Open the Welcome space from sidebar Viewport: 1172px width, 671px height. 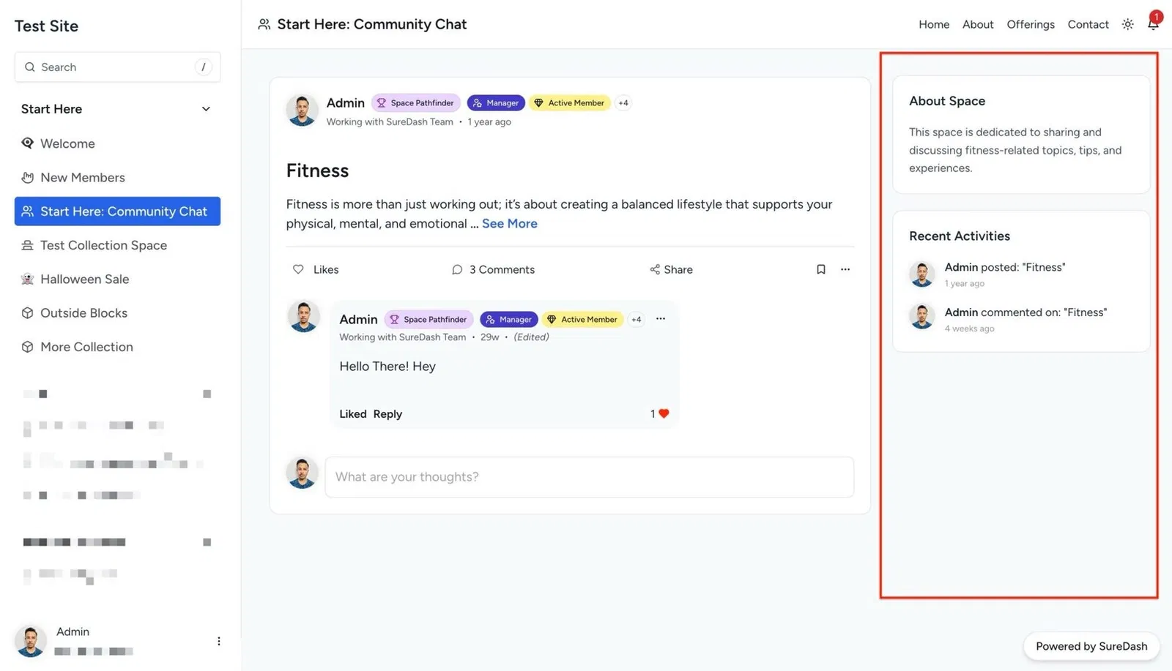coord(67,143)
